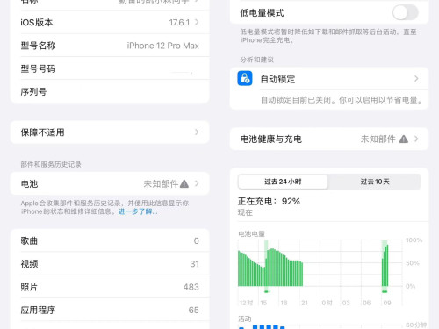Tap 未知部件 label in 电池健康与充电 row
439x329 pixels.
point(378,139)
